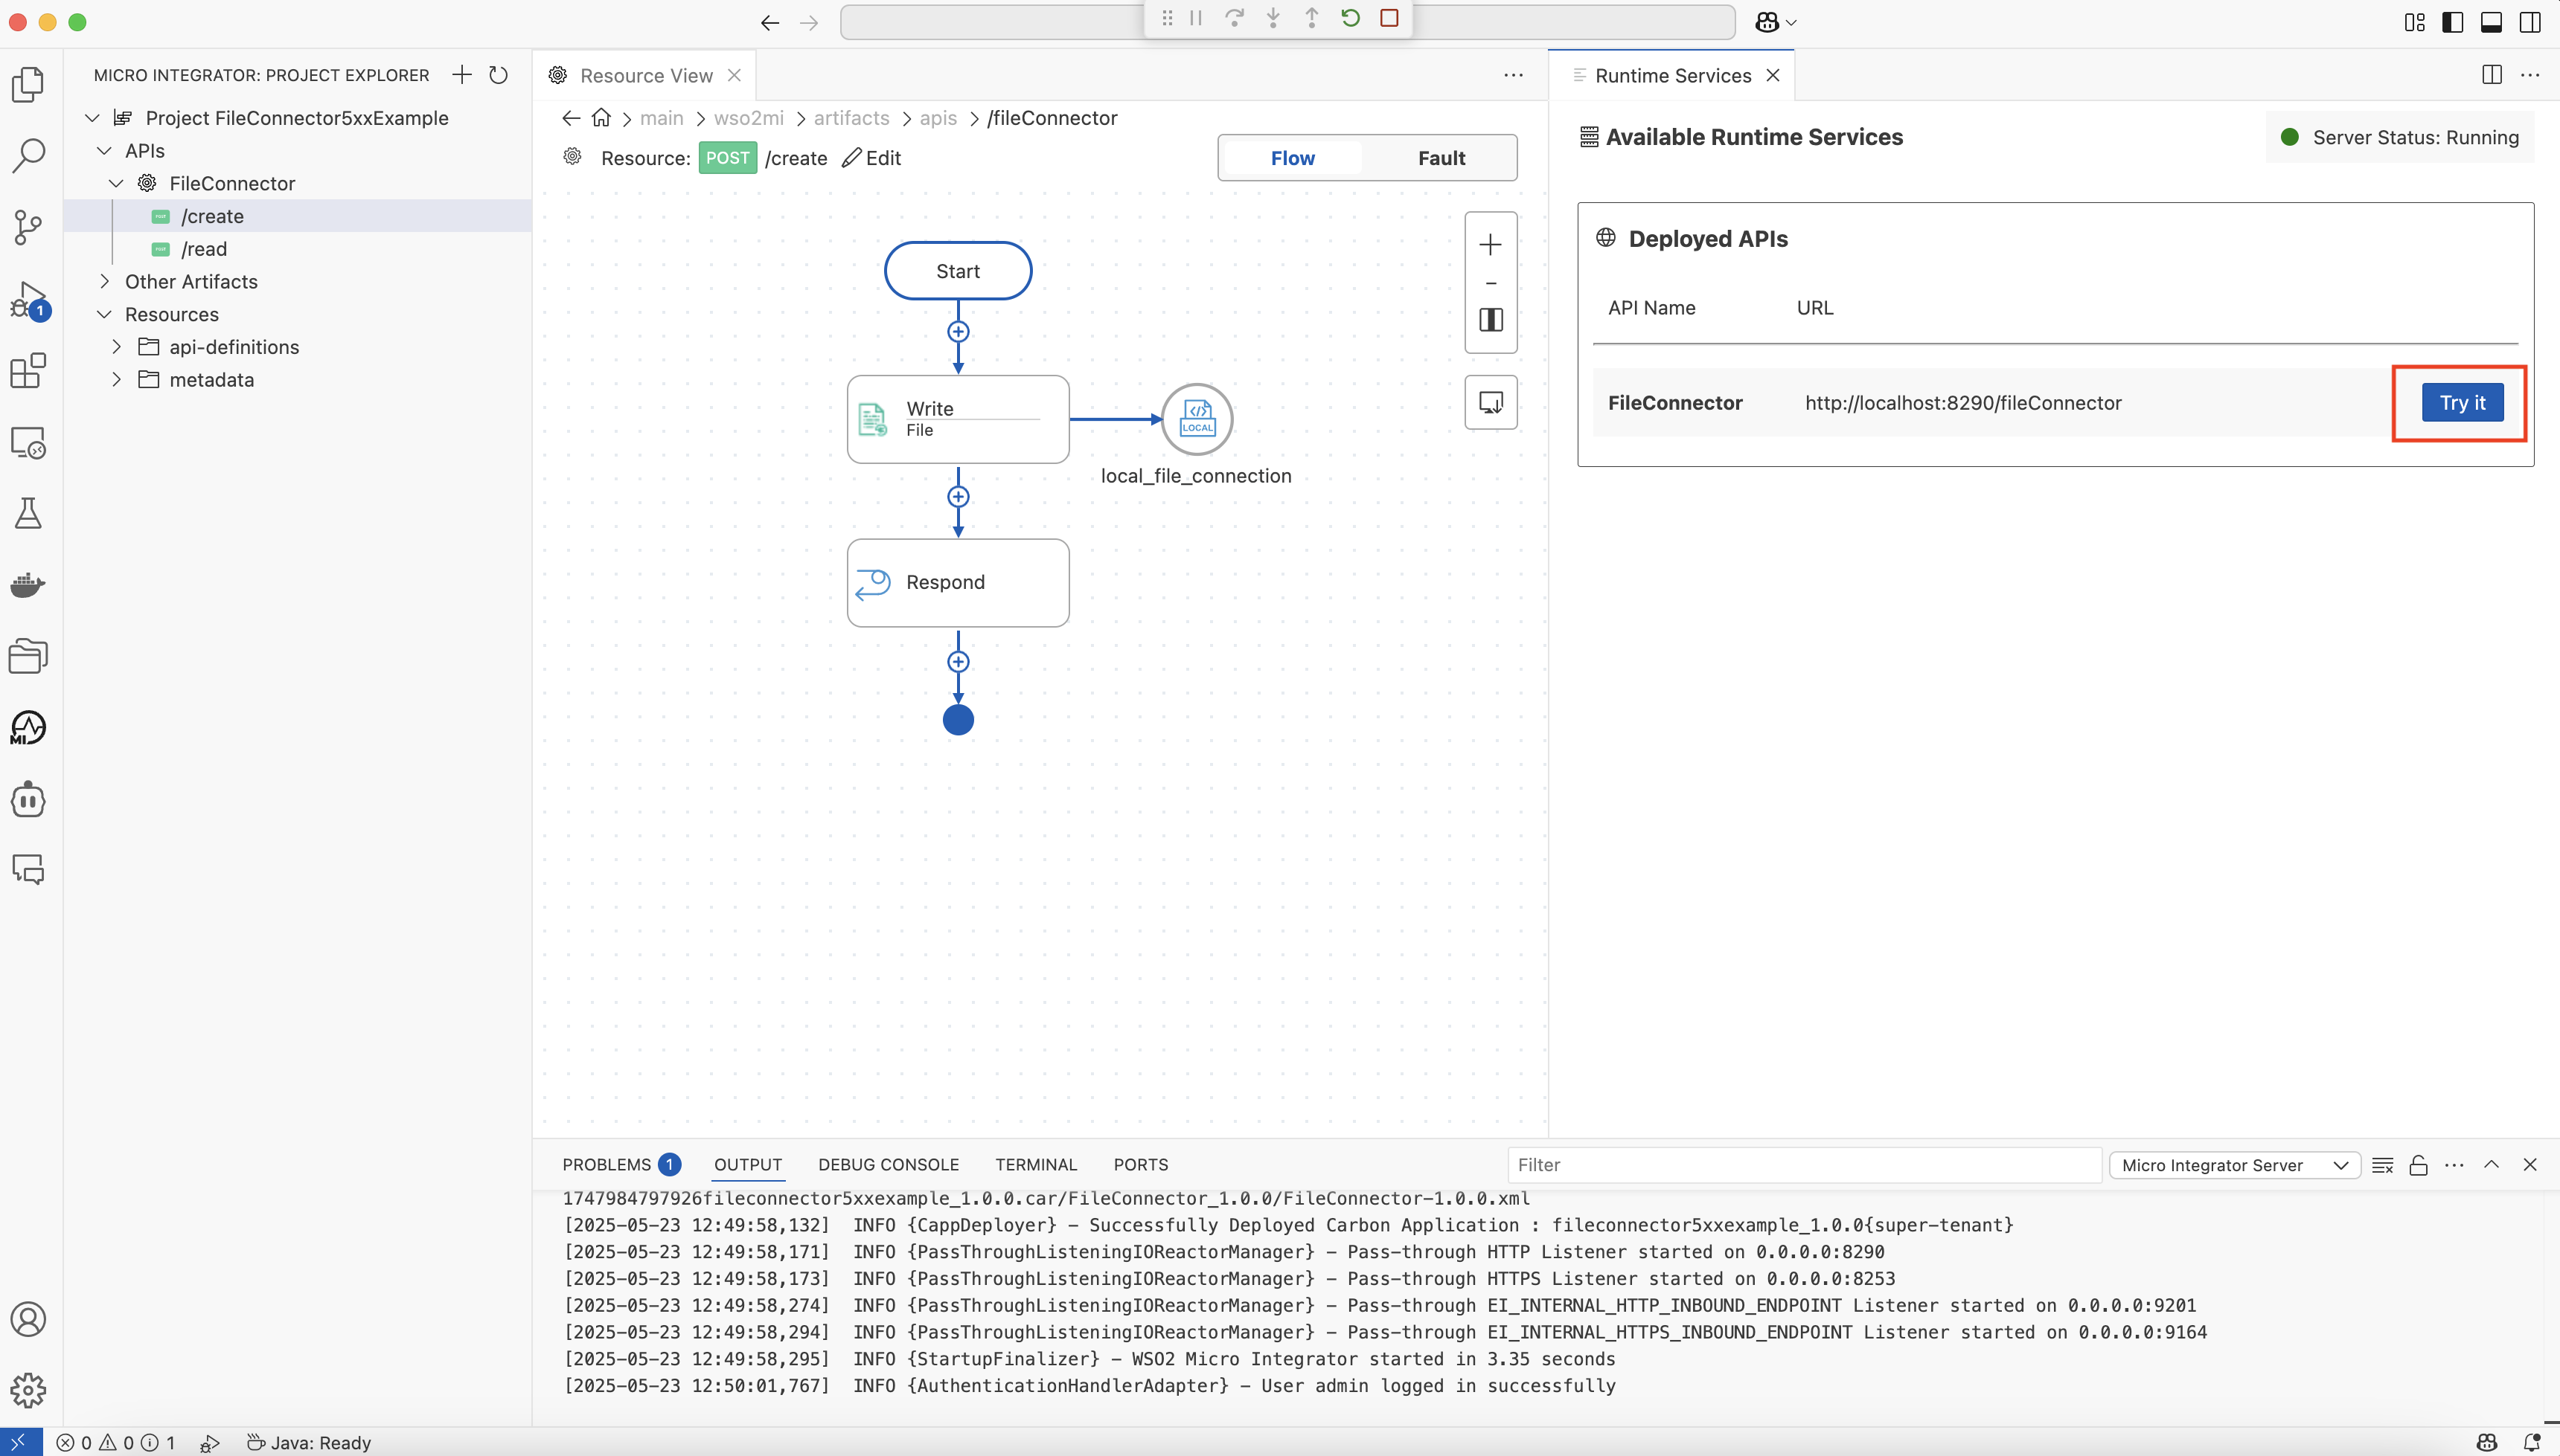Click the download diagram image button
Screen dimensions: 2560x1456
1490,402
